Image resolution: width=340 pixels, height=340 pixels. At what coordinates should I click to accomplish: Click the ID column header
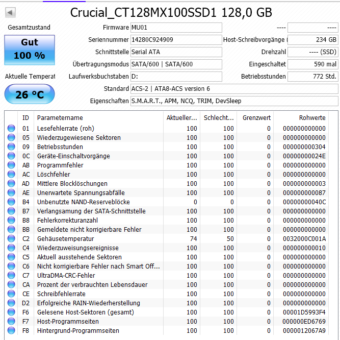25,118
